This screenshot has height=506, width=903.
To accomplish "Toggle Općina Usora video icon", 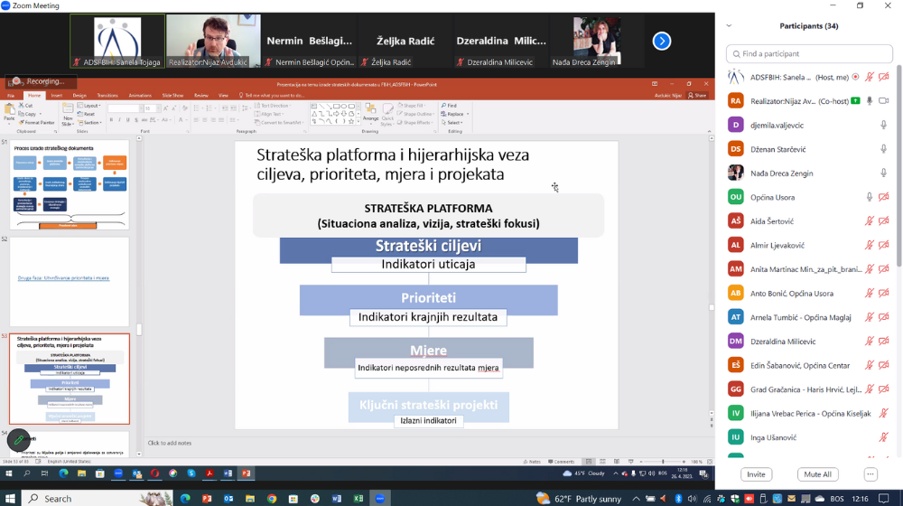I will [x=884, y=197].
